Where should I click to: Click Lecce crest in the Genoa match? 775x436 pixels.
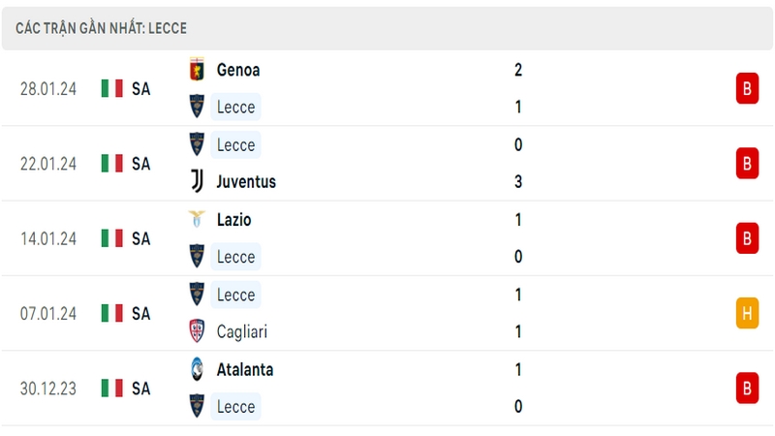(x=197, y=107)
